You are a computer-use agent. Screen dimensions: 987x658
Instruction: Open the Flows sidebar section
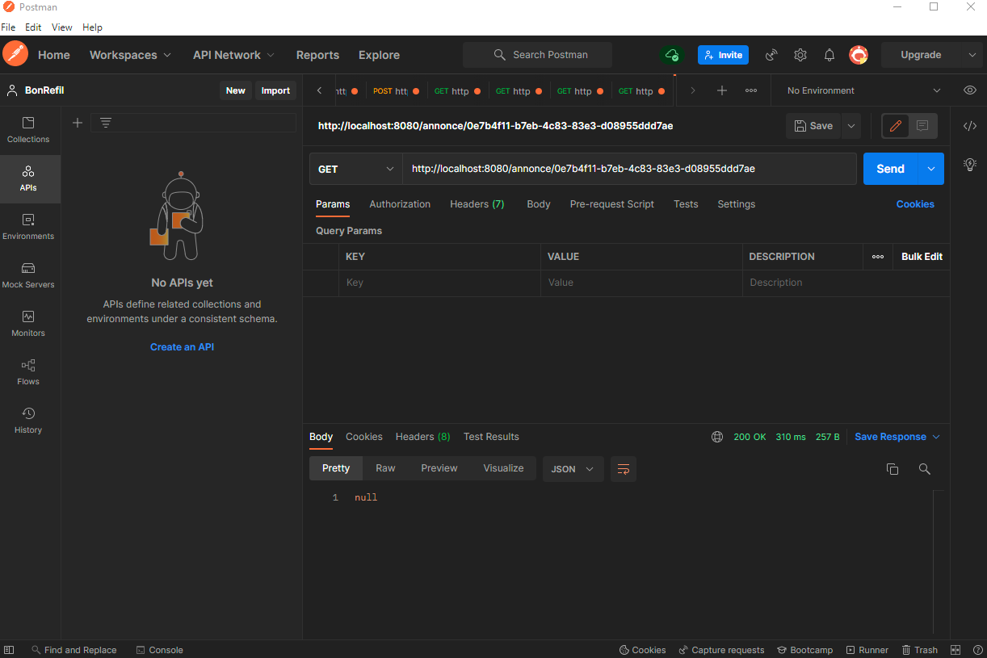[x=28, y=372]
